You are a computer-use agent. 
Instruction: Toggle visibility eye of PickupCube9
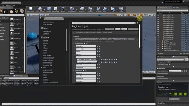pyautogui.click(x=158, y=16)
